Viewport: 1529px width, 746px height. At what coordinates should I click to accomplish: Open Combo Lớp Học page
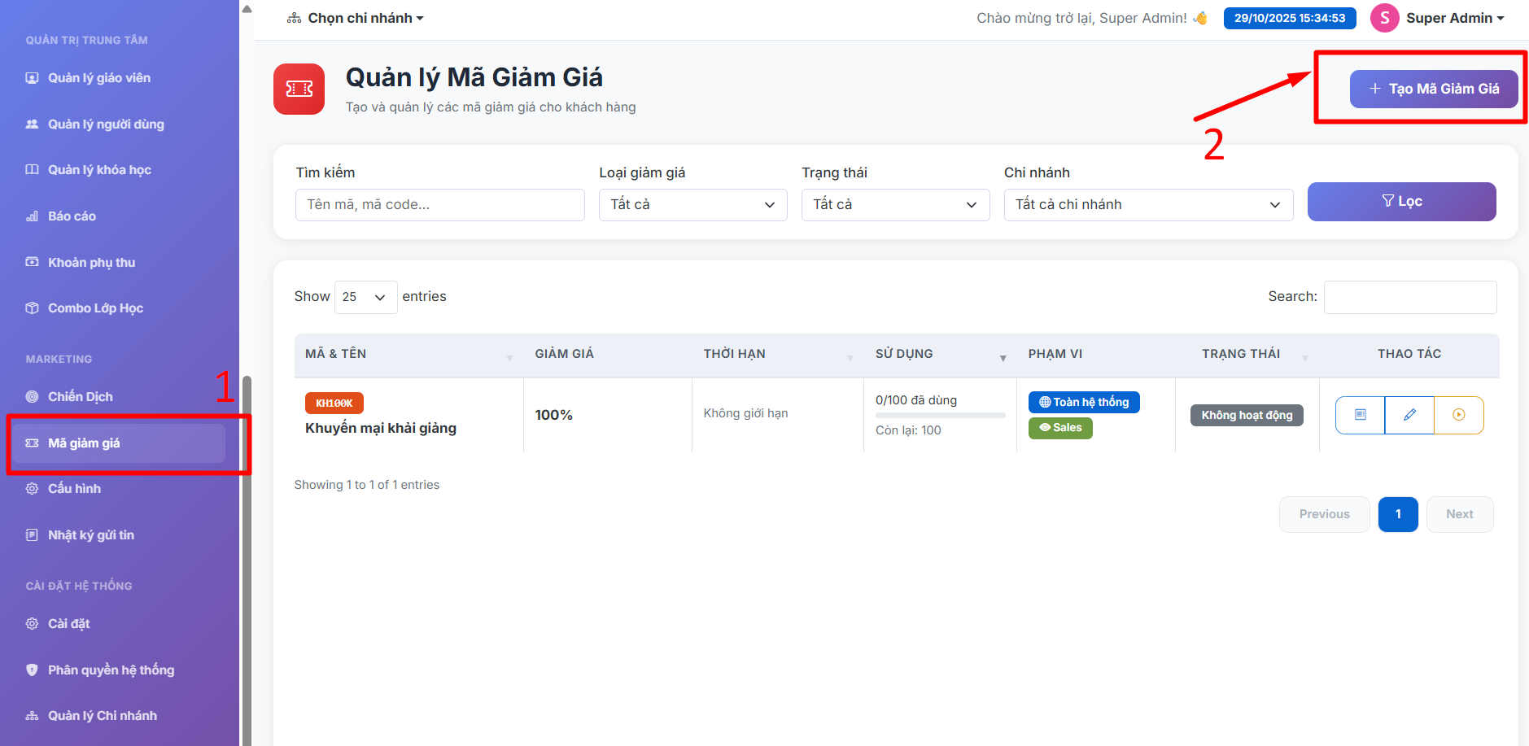click(95, 308)
